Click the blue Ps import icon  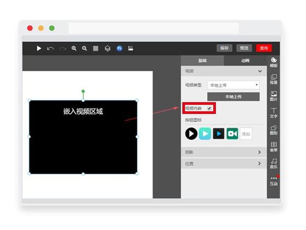[x=119, y=48]
